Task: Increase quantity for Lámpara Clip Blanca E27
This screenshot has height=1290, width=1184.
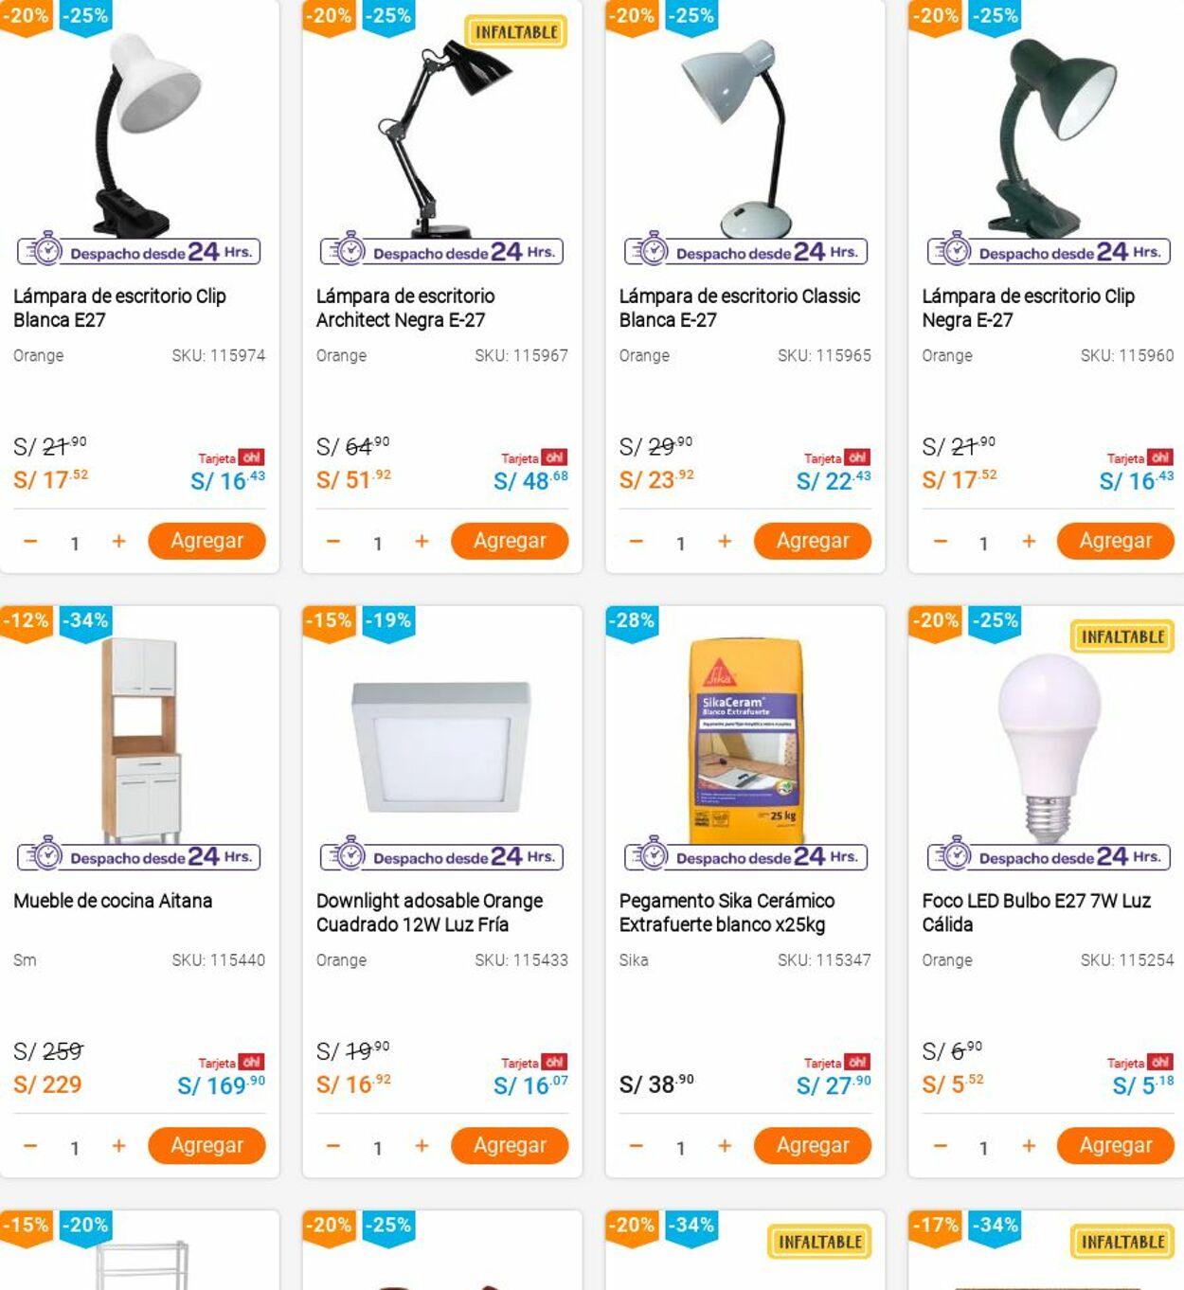Action: point(118,542)
